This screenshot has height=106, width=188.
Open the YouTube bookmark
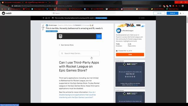click(26, 9)
